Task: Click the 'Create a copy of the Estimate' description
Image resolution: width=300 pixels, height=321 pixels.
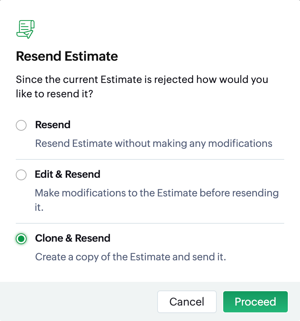Action: point(131,257)
